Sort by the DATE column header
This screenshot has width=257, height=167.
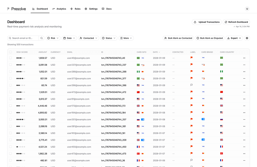156,52
